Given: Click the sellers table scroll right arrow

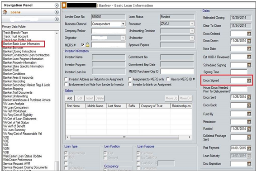Looking at the screenshot, I should 190,137.
